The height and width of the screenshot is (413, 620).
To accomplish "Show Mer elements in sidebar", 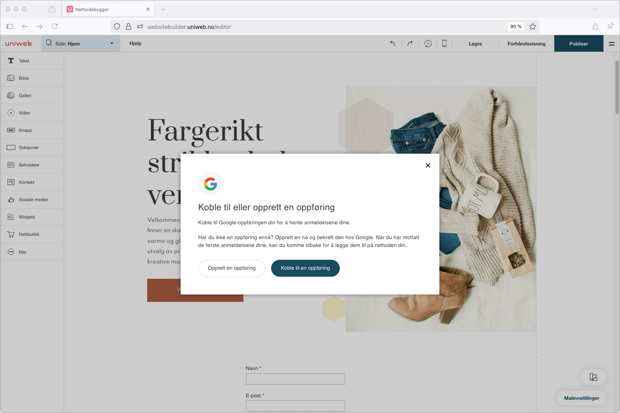I will tap(32, 252).
